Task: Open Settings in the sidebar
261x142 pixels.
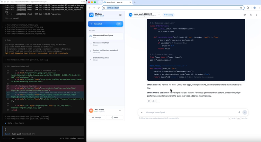Action: (97, 117)
